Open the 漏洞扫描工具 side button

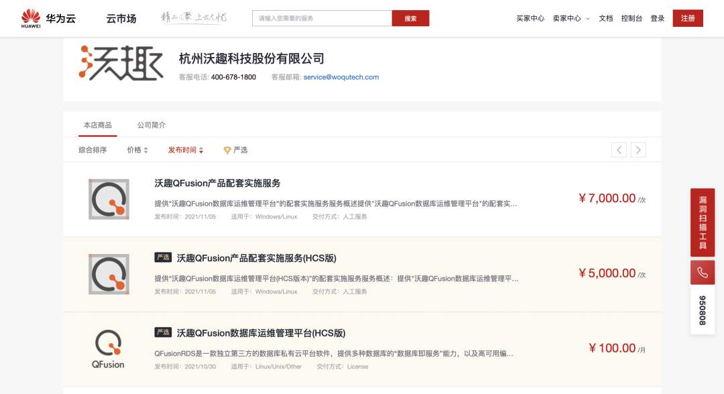(703, 222)
